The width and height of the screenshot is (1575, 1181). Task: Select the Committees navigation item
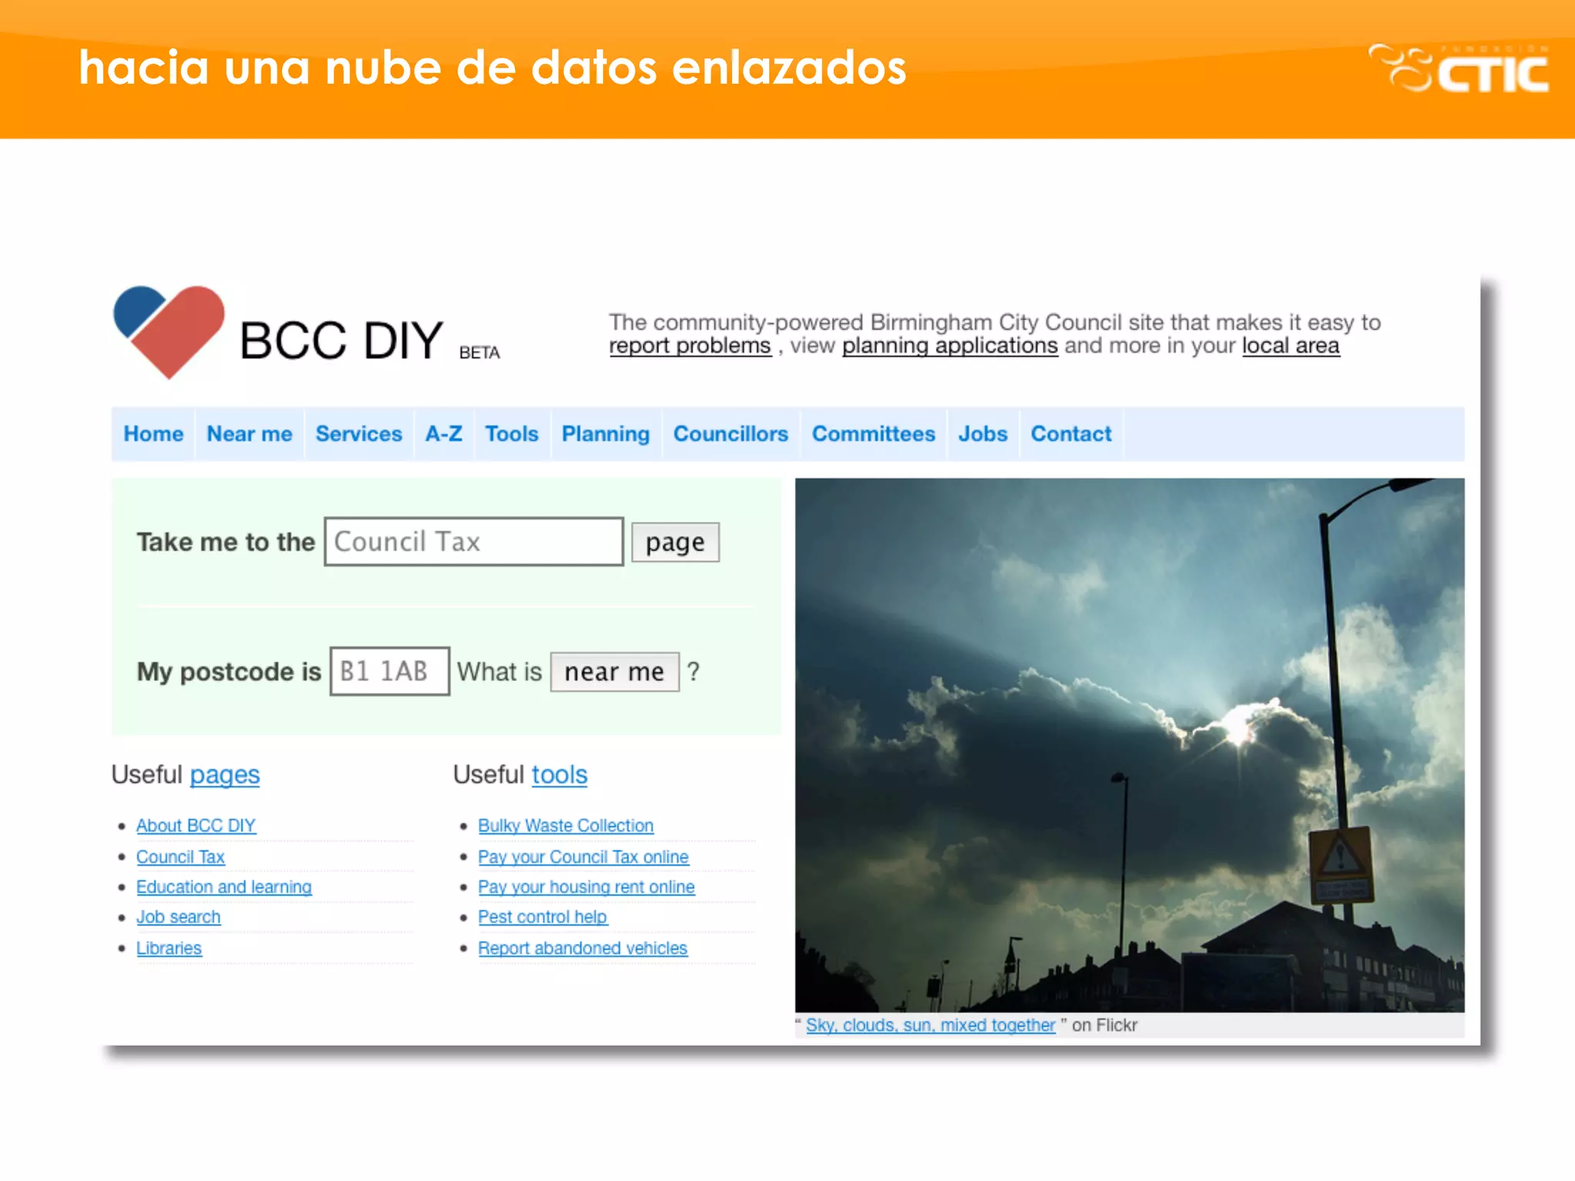tap(874, 434)
